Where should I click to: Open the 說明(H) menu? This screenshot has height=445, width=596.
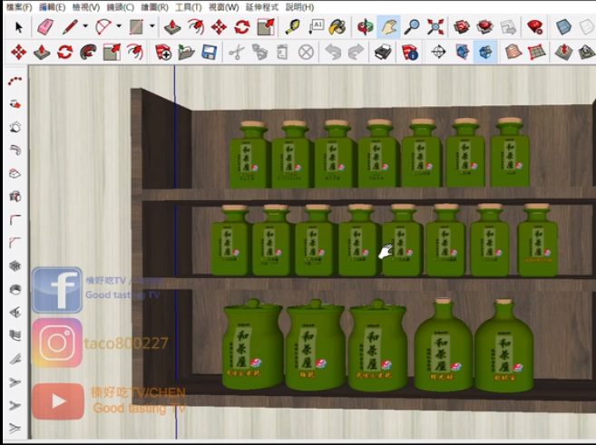click(299, 7)
